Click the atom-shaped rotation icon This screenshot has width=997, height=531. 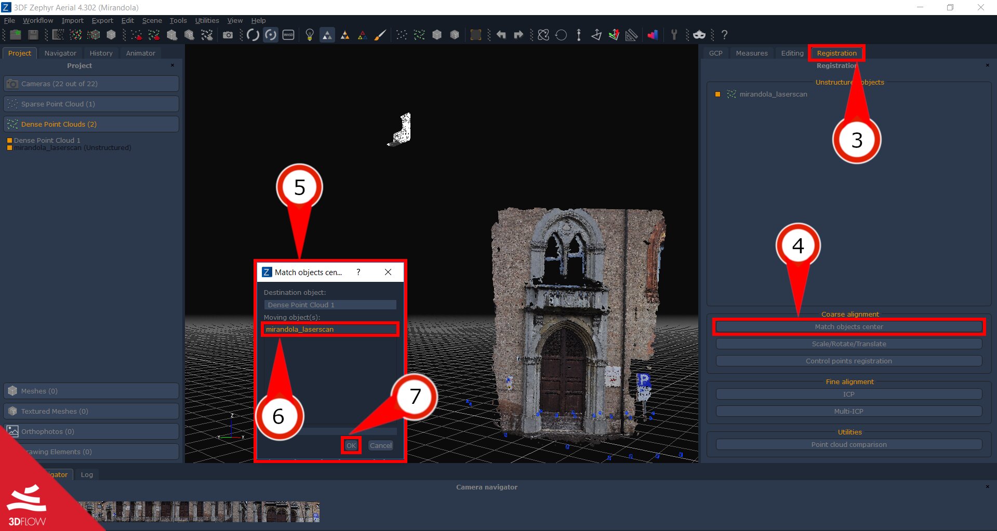click(x=543, y=35)
